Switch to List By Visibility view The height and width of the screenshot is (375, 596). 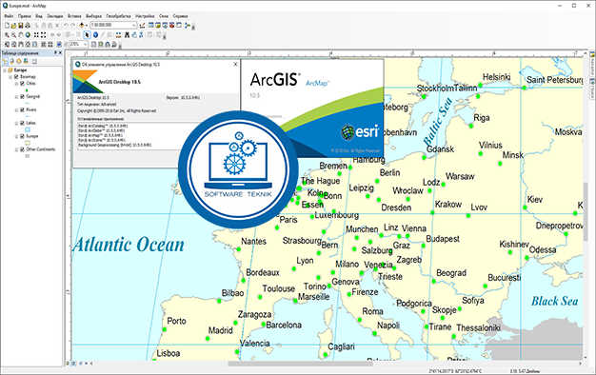[19, 61]
